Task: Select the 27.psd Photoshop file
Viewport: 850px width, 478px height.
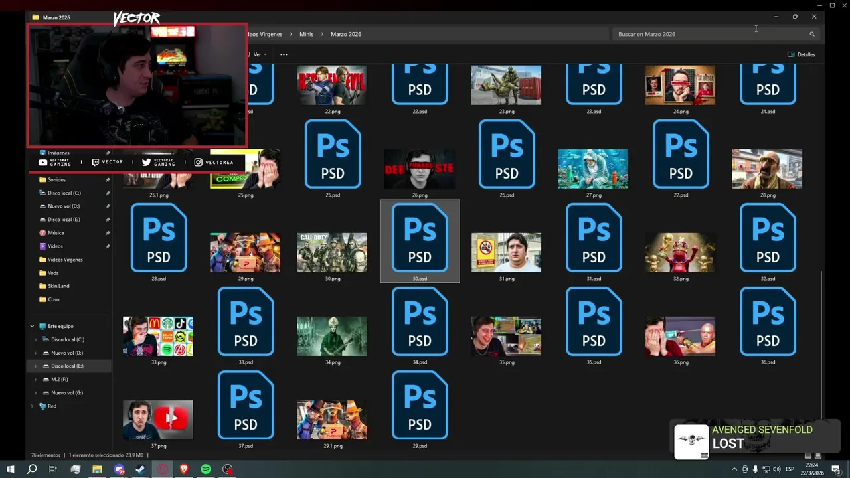Action: [x=681, y=154]
